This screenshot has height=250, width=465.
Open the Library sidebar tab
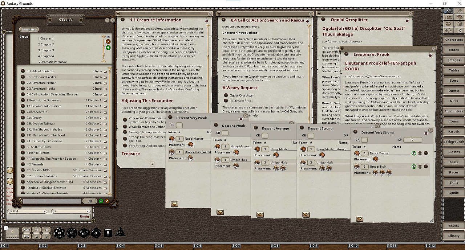pos(454,235)
